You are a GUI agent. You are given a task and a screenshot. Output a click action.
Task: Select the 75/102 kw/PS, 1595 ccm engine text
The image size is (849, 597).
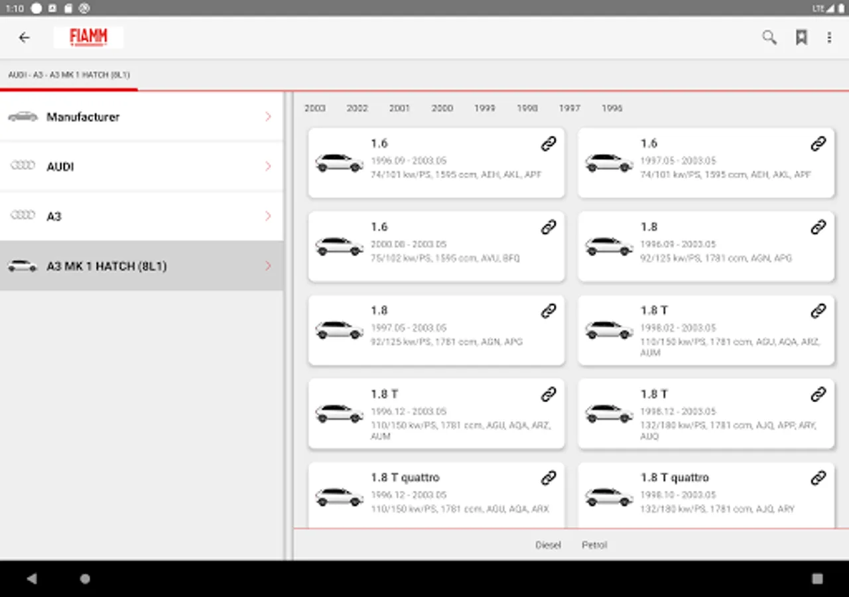coord(446,258)
